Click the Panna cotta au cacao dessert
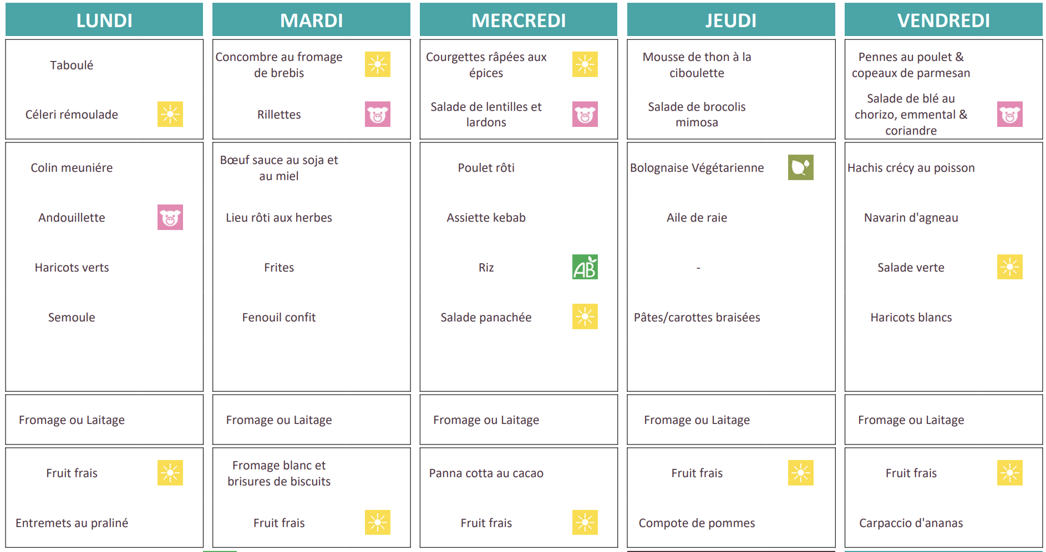1046x552 pixels. (x=486, y=473)
